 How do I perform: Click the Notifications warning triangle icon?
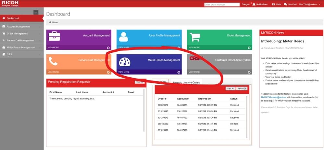254,4
